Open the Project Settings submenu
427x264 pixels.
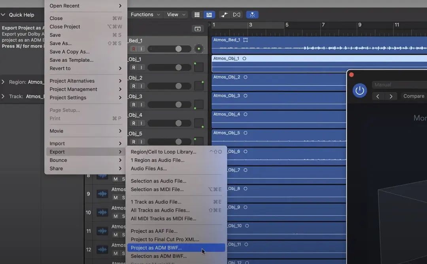(85, 98)
